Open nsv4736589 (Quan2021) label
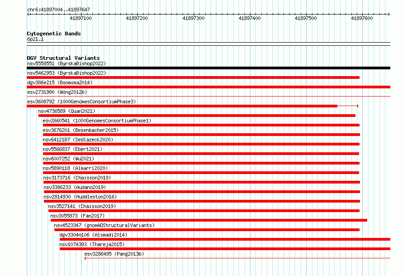403x276 pixels. [67, 111]
